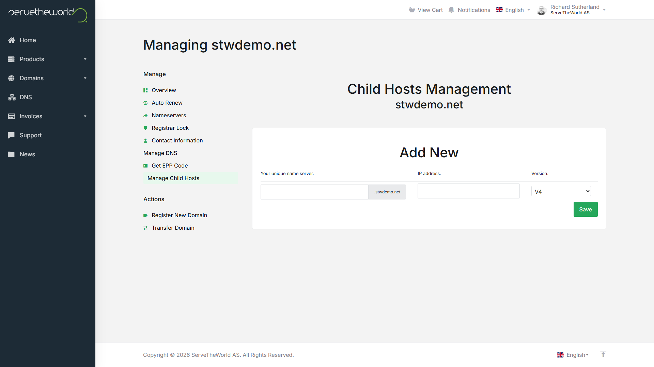Click the Nameservers arrow icon
The width and height of the screenshot is (654, 367).
click(145, 116)
